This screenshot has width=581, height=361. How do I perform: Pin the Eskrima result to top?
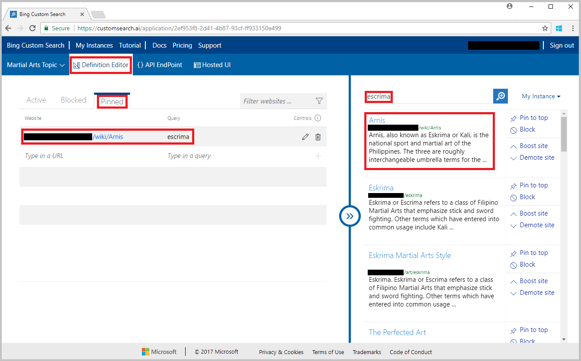click(533, 185)
